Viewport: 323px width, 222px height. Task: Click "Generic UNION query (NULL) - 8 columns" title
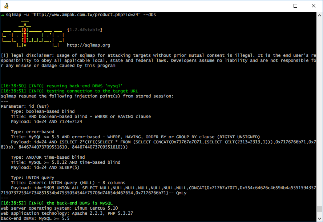pos(77,183)
